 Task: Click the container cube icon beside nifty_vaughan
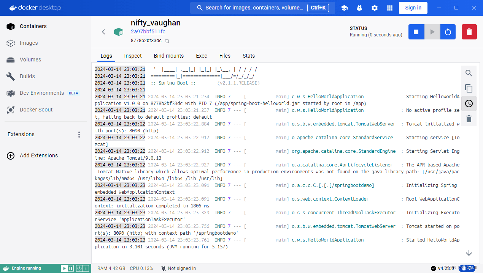[x=119, y=32]
